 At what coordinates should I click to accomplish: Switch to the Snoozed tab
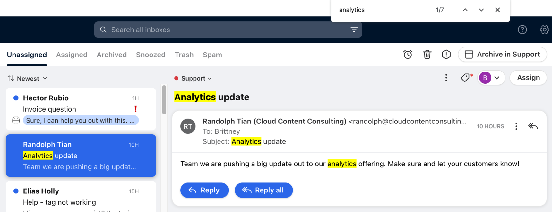pos(151,55)
